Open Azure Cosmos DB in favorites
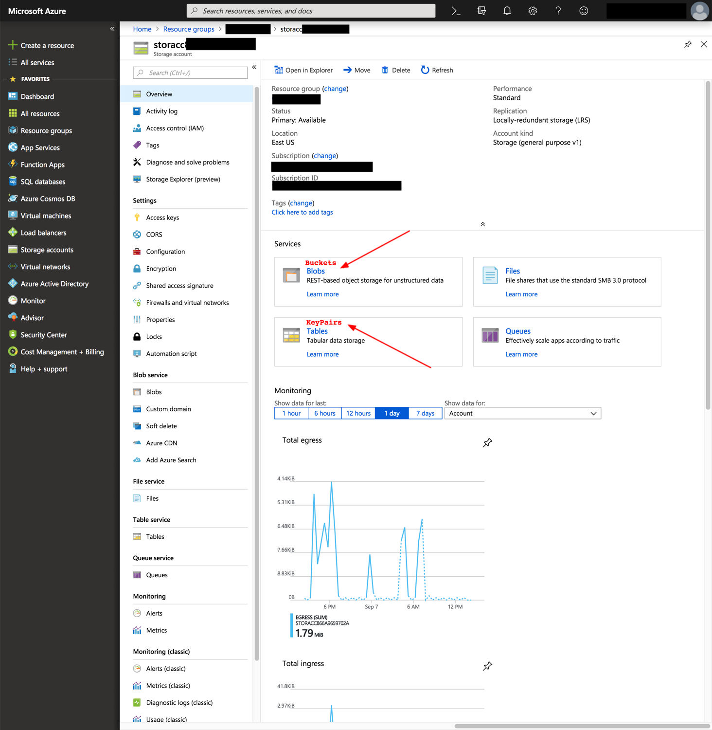Image resolution: width=712 pixels, height=730 pixels. 48,199
